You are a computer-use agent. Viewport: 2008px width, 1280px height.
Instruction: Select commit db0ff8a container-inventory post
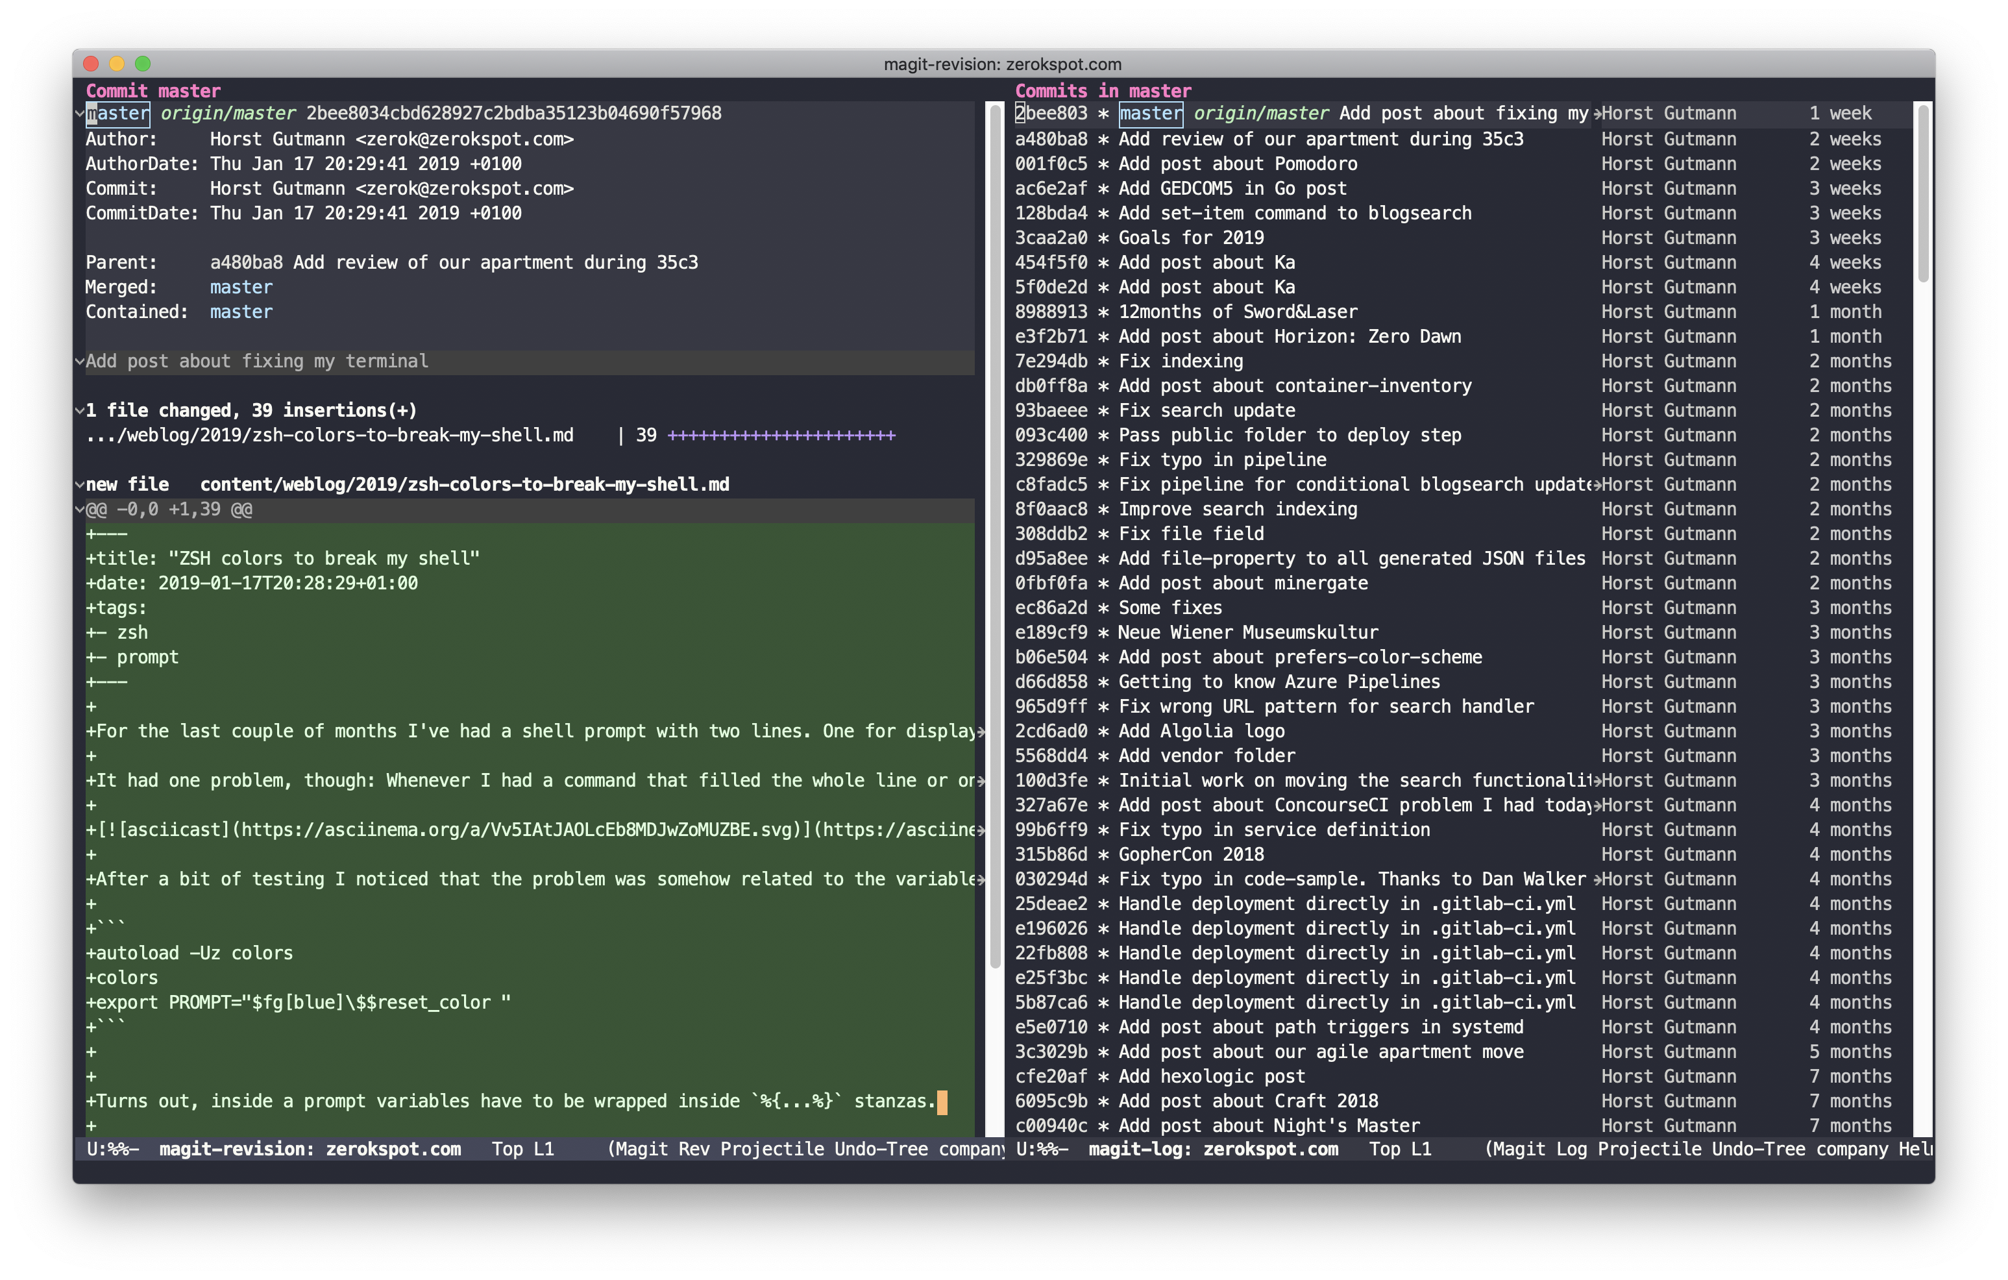coord(1463,386)
